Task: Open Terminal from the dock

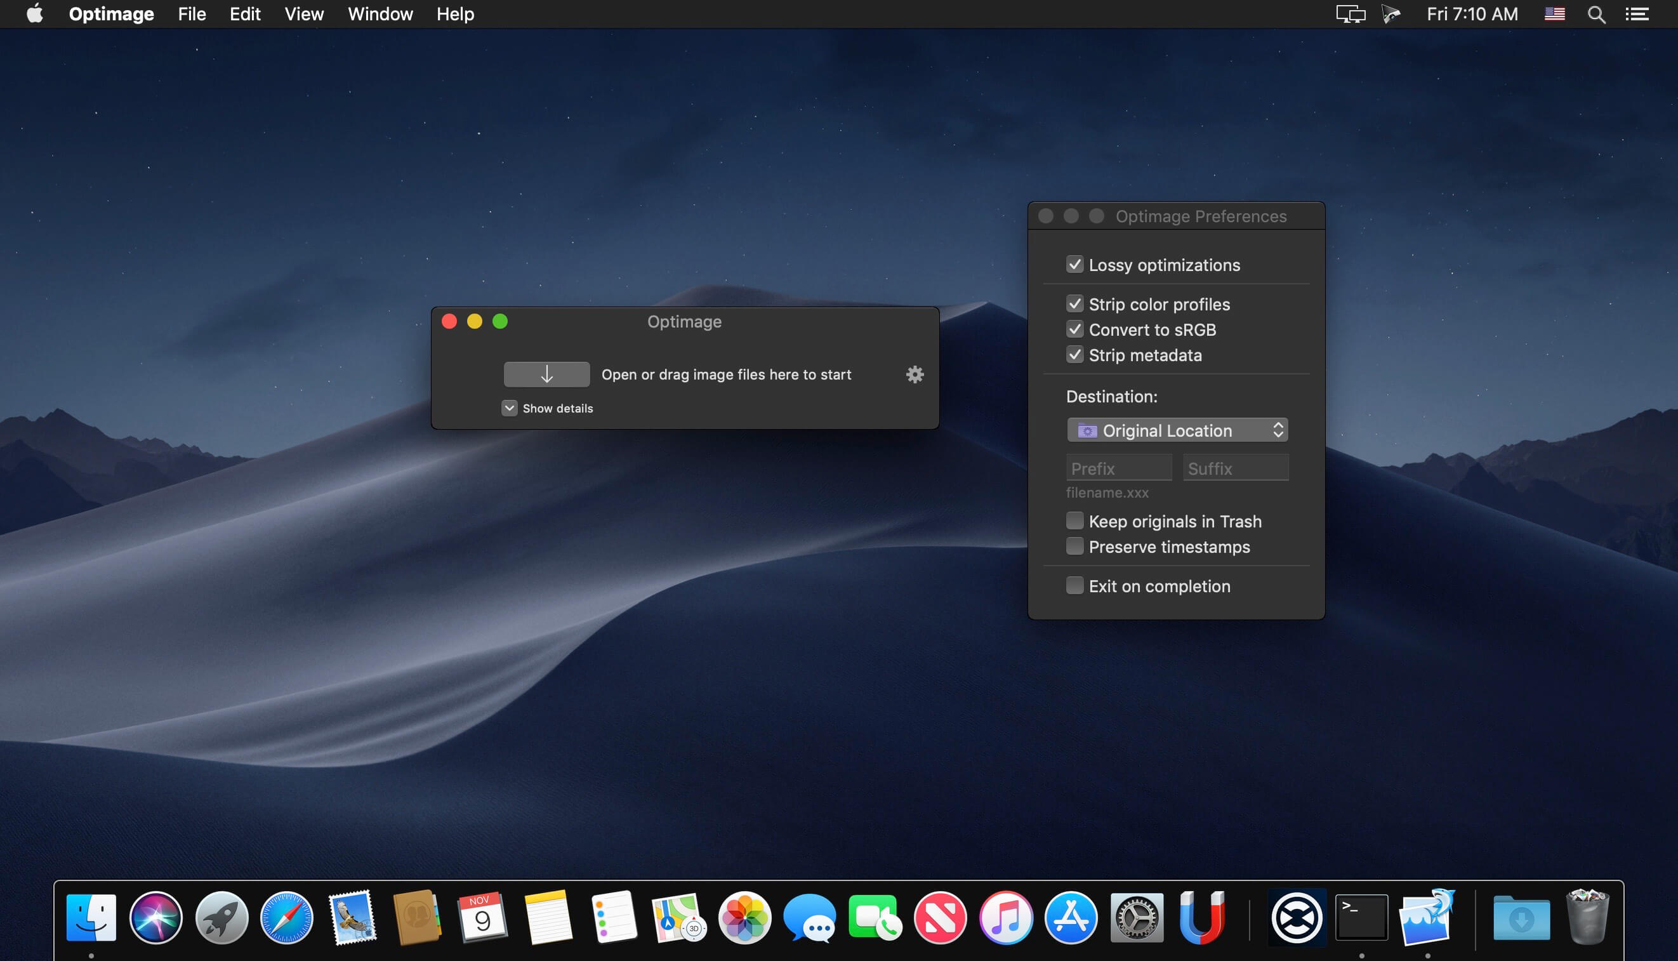Action: [x=1361, y=917]
